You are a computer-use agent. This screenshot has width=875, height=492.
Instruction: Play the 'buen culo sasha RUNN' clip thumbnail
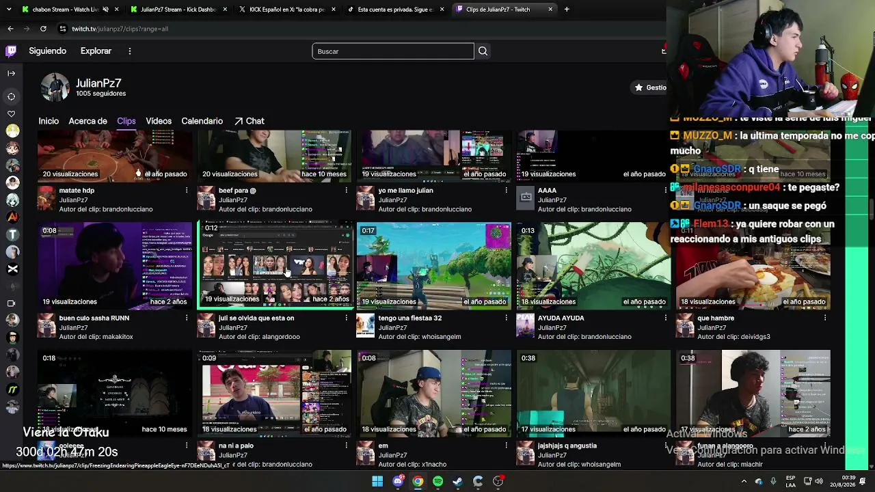115,266
